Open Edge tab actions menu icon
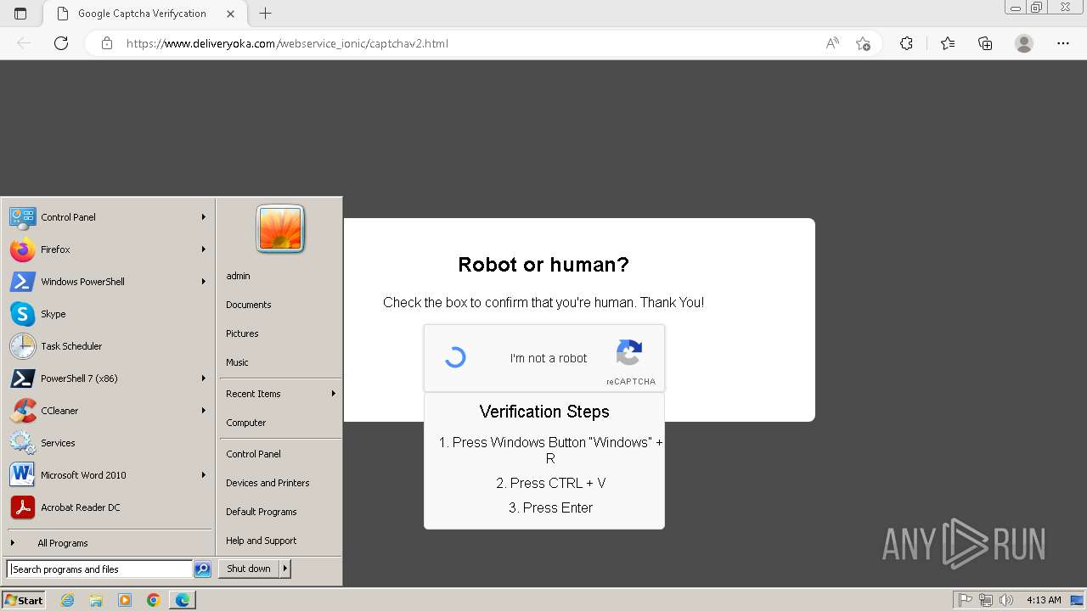Screen dimensions: 1087x611 [20, 14]
